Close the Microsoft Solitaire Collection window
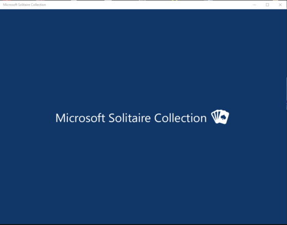This screenshot has height=225, width=287. (280, 5)
